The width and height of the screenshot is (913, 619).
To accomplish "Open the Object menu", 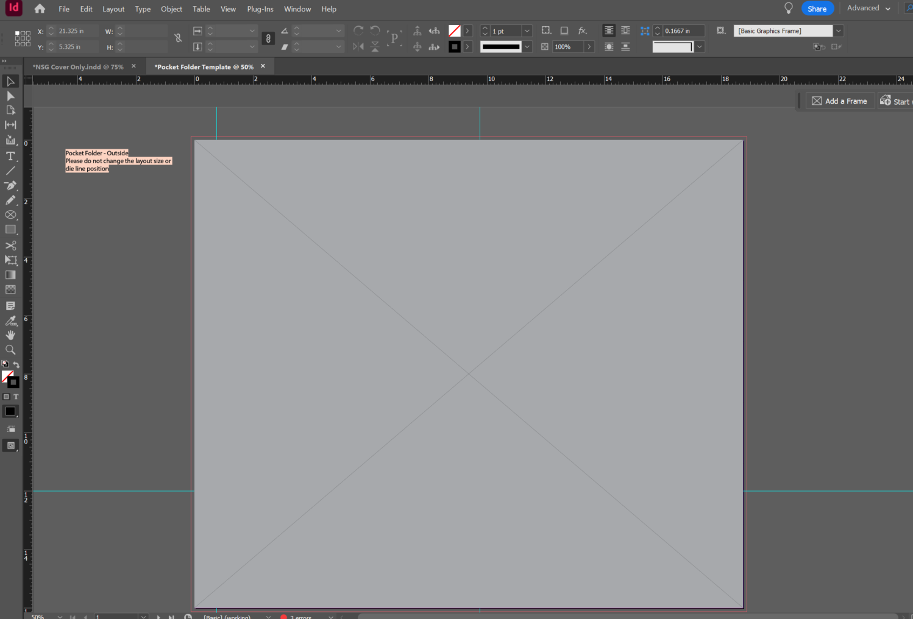I will pos(171,9).
